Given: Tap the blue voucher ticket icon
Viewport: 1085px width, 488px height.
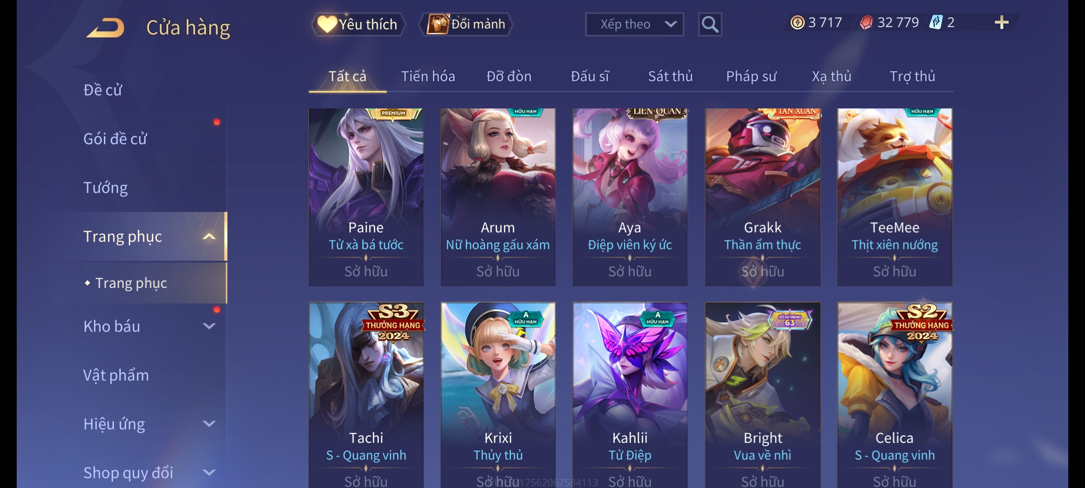Looking at the screenshot, I should (x=936, y=22).
